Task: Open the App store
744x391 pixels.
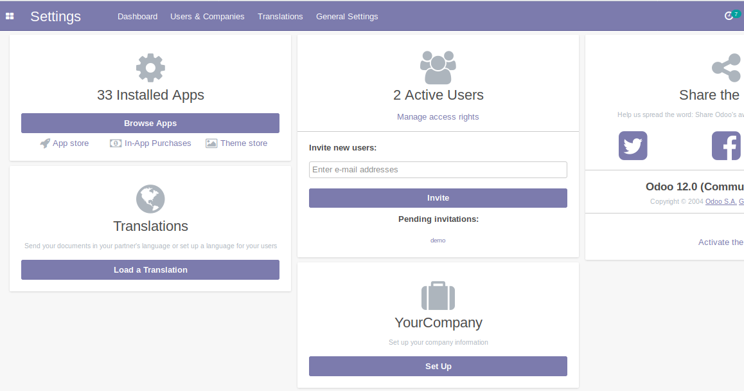Action: 64,143
